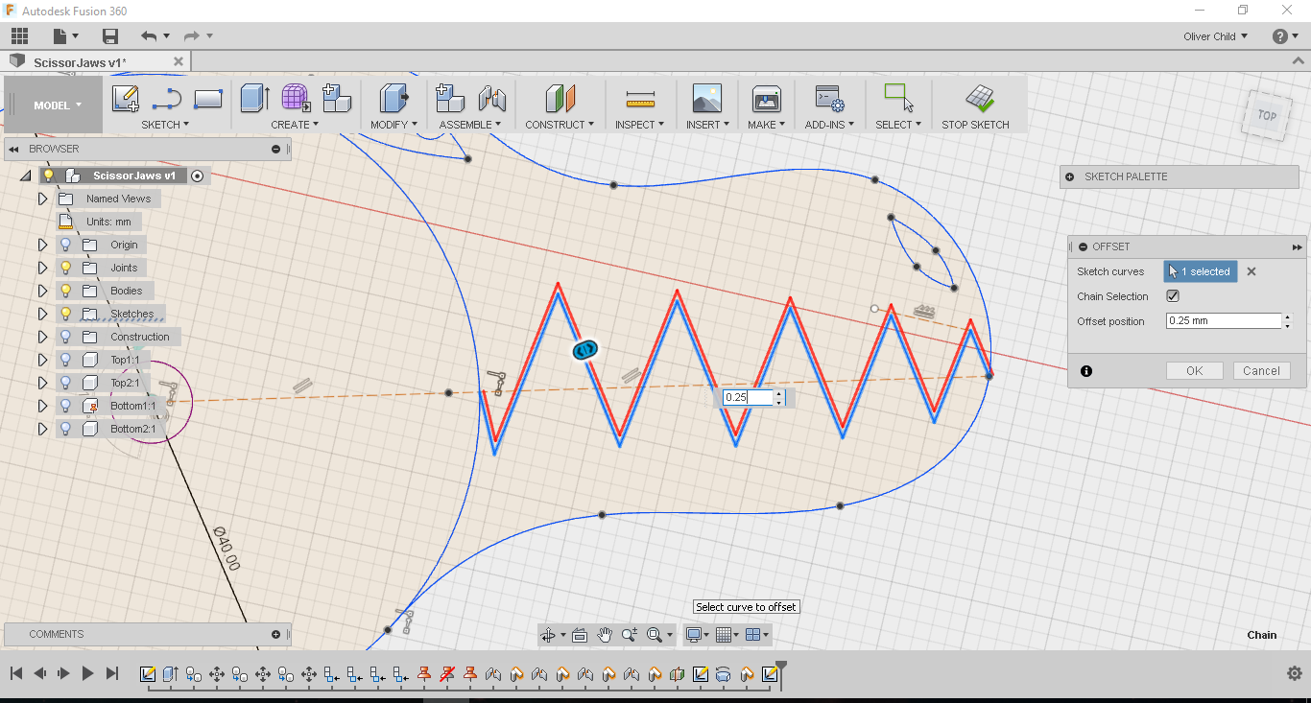Jump to the timeline beginning
Viewport: 1311px width, 703px height.
point(16,673)
